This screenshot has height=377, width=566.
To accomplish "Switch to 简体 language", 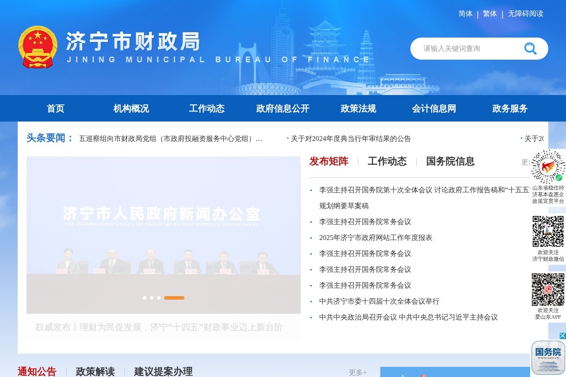I will pos(466,14).
